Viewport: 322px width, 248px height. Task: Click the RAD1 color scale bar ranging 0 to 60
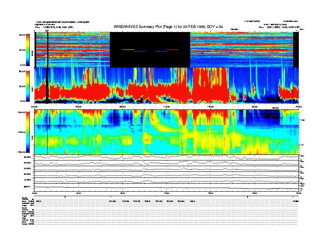[28, 86]
